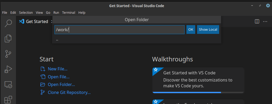Viewport: 272px width, 104px height.
Task: Open the View menu
Action: click(x=39, y=13)
